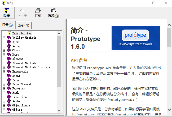172x117 pixels.
Task: Click the Hide (隐藏) toolbar icon
Action: point(7,11)
